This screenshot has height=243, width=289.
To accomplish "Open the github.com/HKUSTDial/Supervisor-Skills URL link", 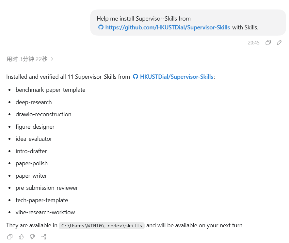I will click(x=168, y=27).
